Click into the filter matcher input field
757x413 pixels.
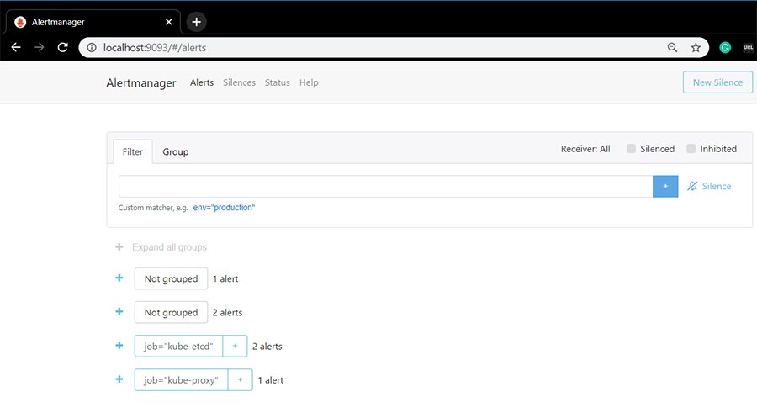click(385, 186)
